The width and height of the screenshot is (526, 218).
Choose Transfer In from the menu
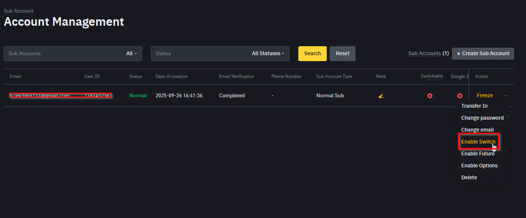474,106
